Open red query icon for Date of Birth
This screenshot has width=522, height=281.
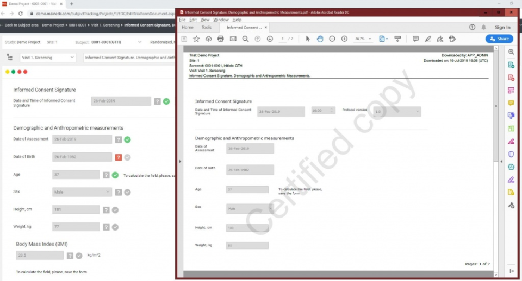coord(119,157)
